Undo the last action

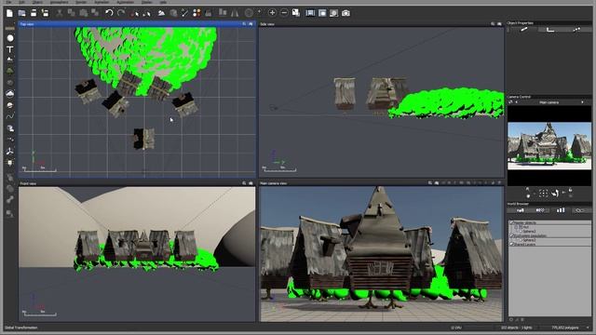(109, 13)
